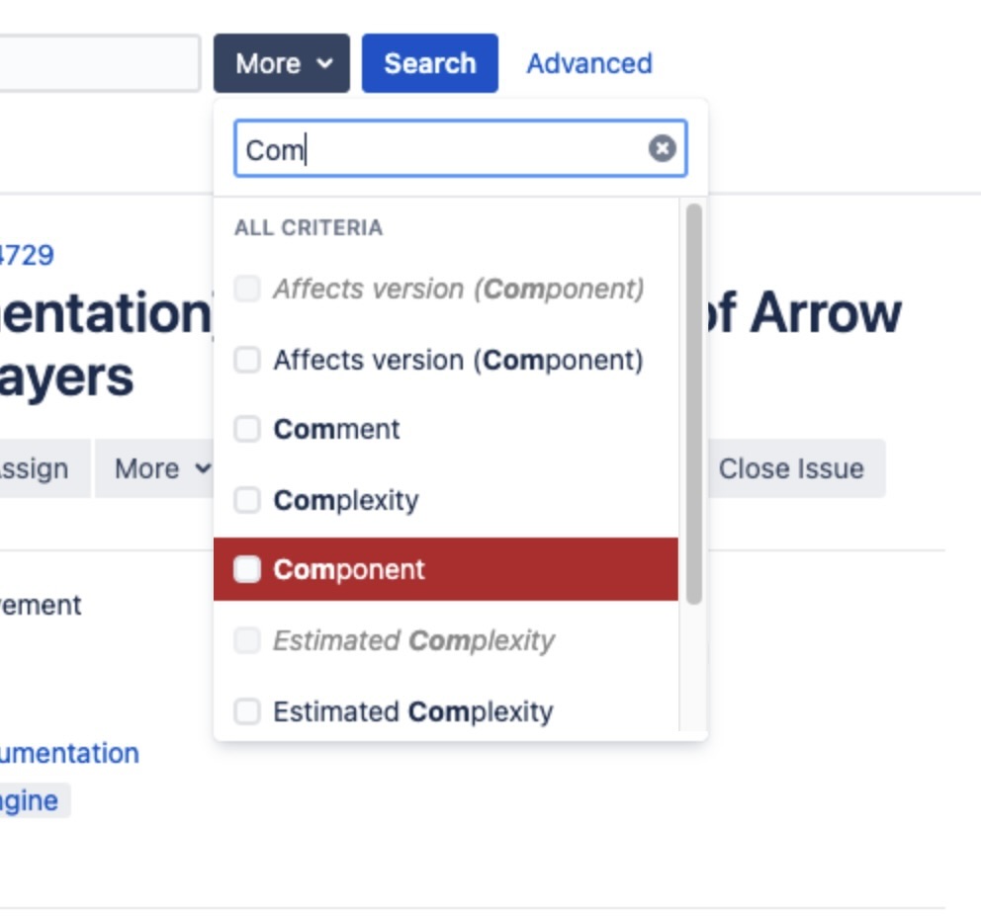Click inside the criteria filter input

click(445, 149)
